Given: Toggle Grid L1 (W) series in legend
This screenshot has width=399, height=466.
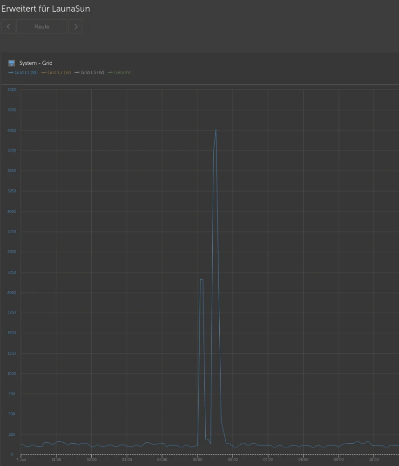Looking at the screenshot, I should point(23,73).
